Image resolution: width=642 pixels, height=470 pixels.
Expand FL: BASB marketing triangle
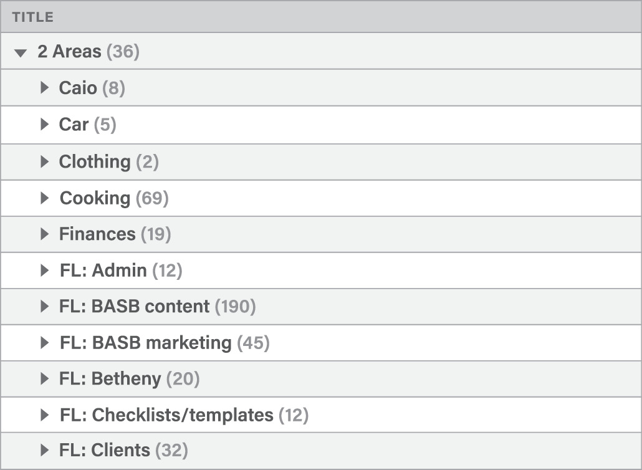pos(44,343)
